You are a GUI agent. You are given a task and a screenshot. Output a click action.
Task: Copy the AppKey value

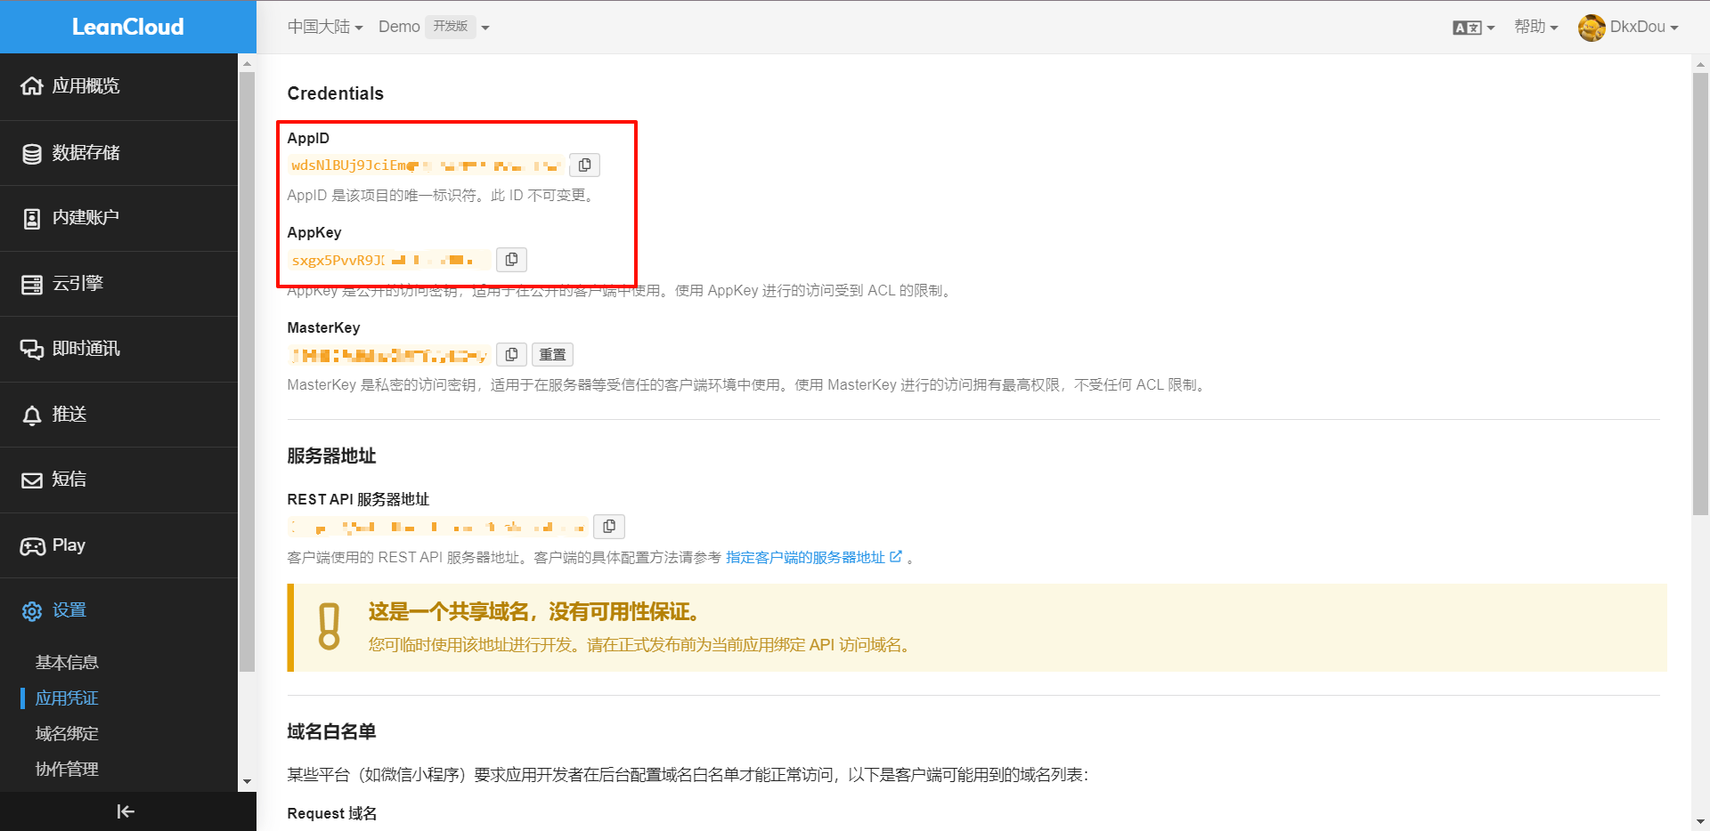[511, 259]
